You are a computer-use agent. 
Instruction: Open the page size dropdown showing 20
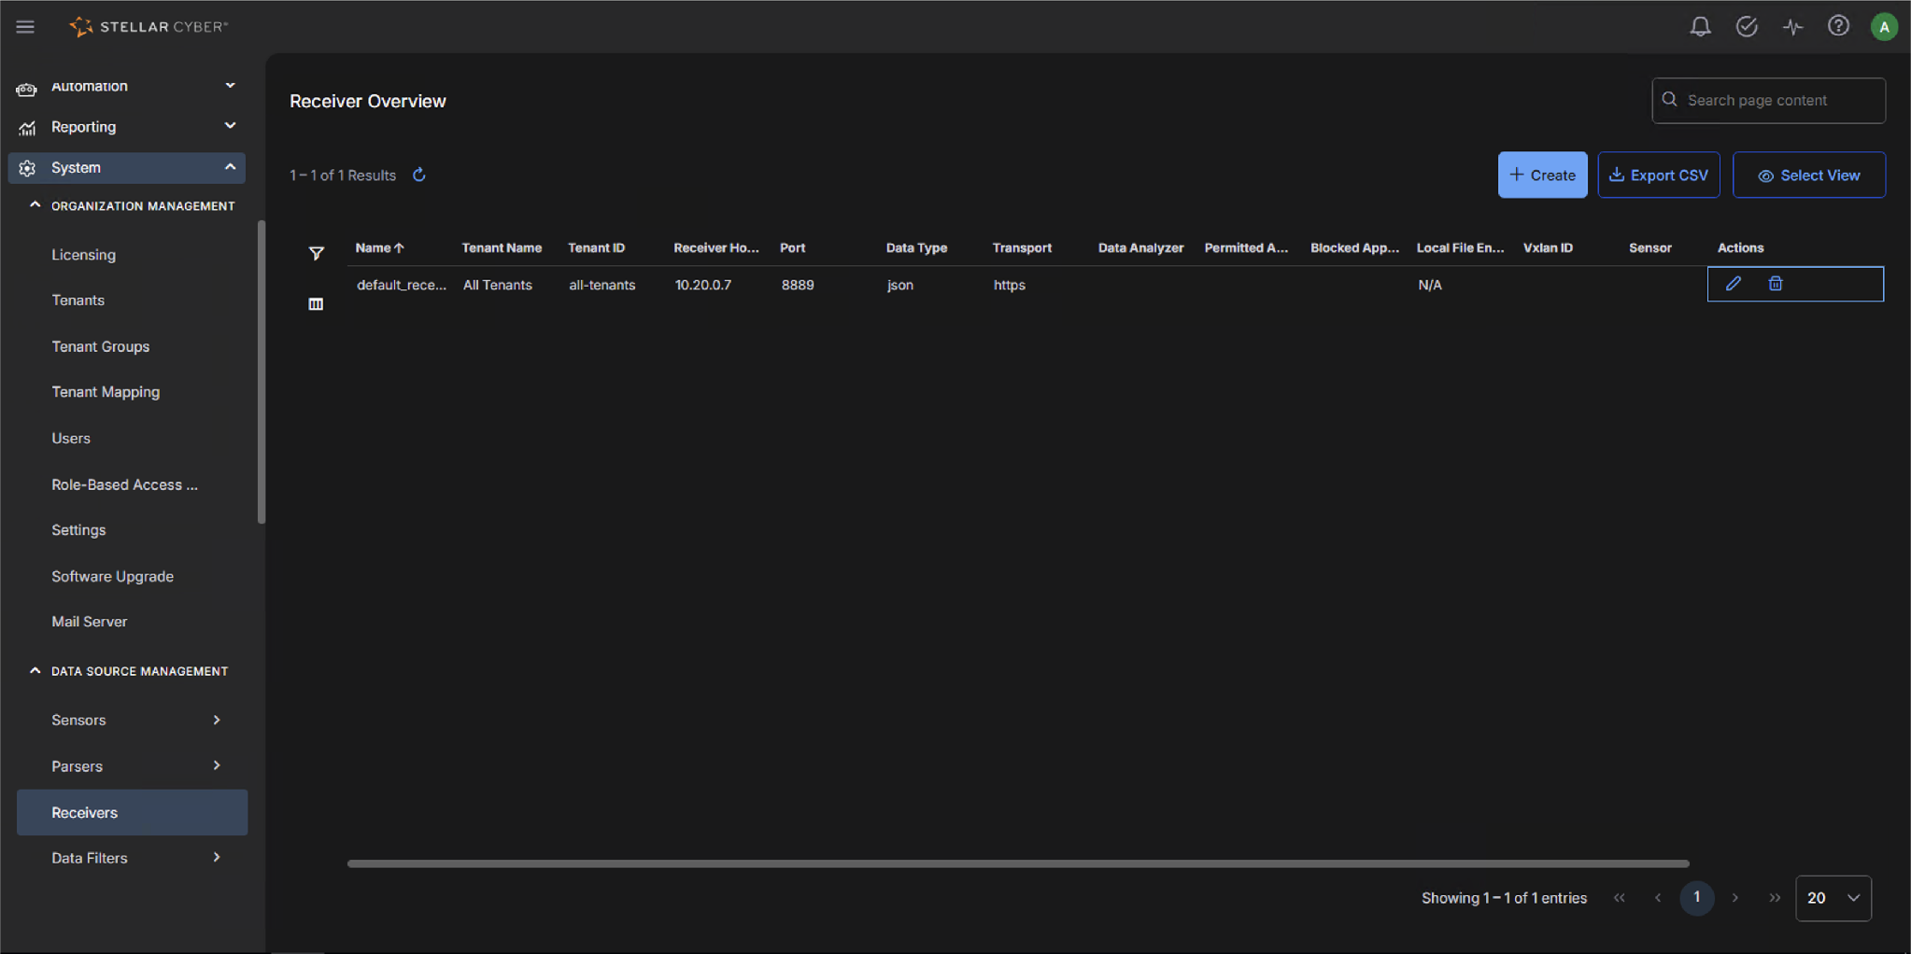pyautogui.click(x=1833, y=898)
